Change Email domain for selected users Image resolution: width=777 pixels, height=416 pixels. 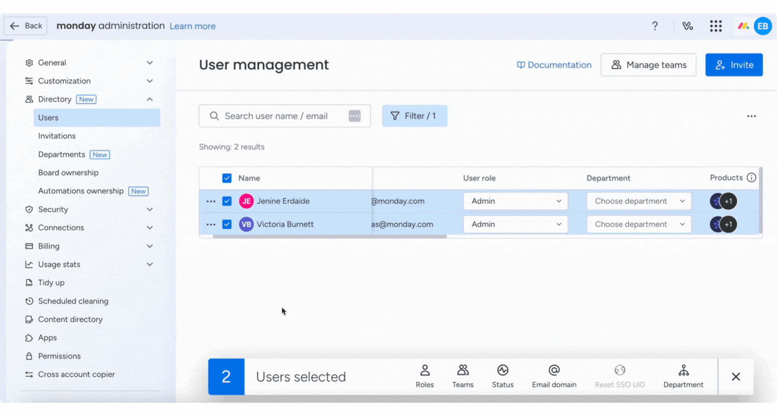[554, 377]
